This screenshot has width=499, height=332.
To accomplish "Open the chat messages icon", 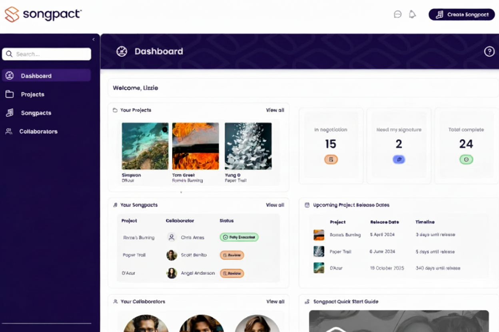I will [397, 14].
